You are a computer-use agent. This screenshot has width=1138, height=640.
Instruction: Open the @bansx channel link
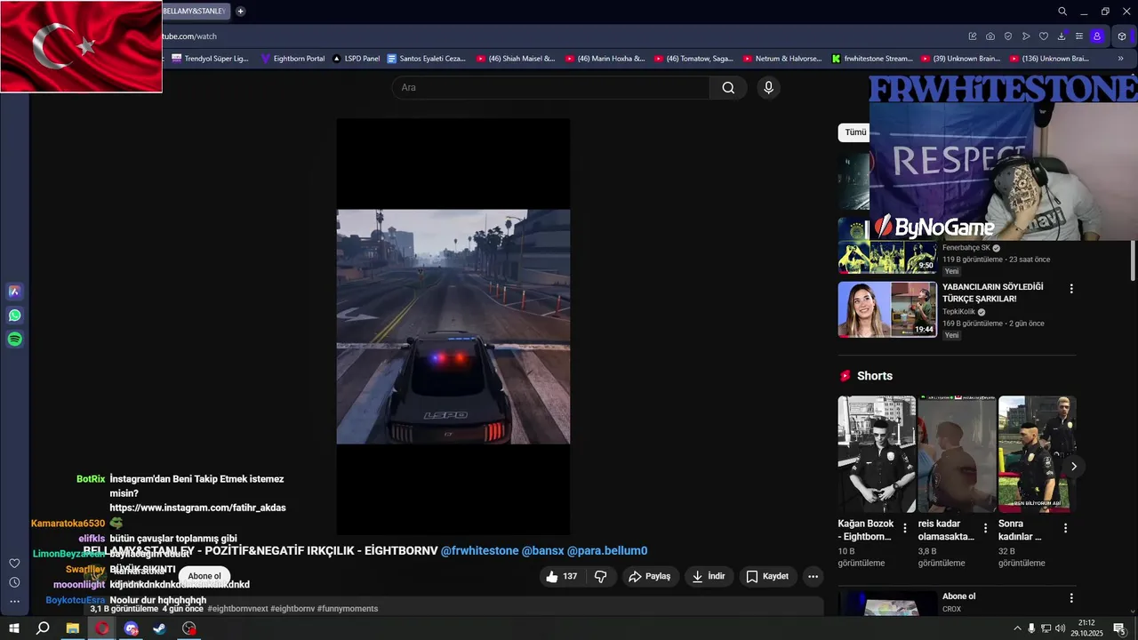542,551
